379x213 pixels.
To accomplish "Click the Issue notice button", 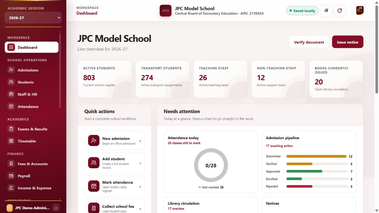I will (x=348, y=42).
